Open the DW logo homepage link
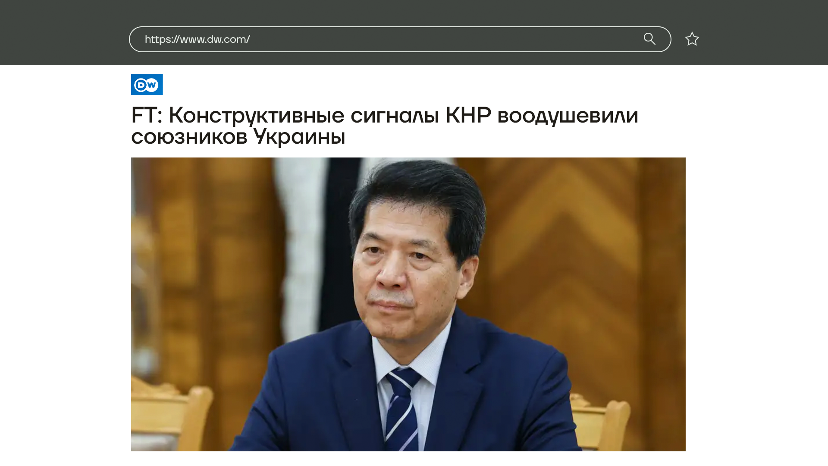The width and height of the screenshot is (828, 466). [x=147, y=84]
